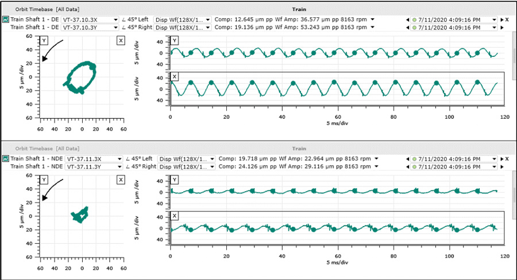Click Comp: 19.718 µm pp reading
Image resolution: width=517 pixels, height=280 pixels.
point(248,158)
